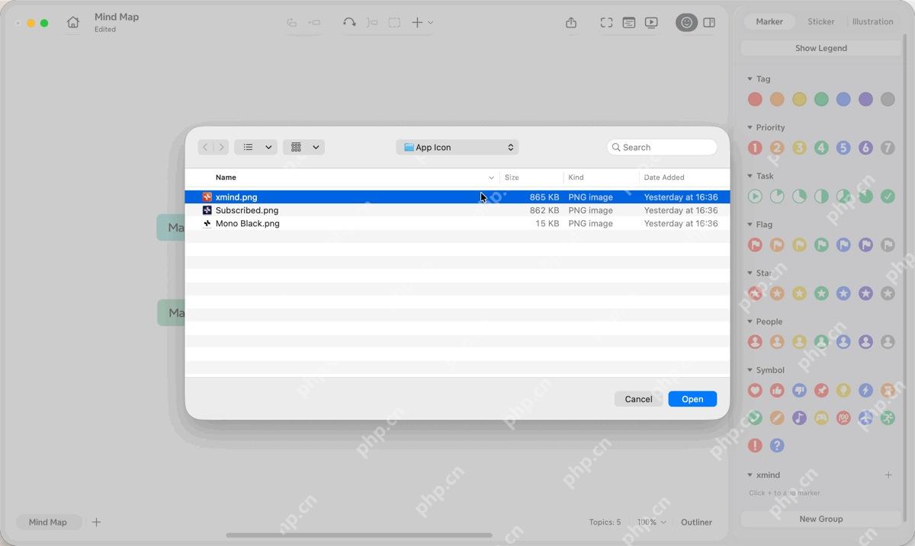Add music note symbol marker
Viewport: 915px width, 546px height.
point(799,418)
